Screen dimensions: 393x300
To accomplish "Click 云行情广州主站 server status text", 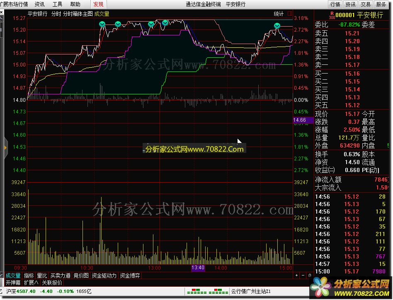I will pos(251,291).
